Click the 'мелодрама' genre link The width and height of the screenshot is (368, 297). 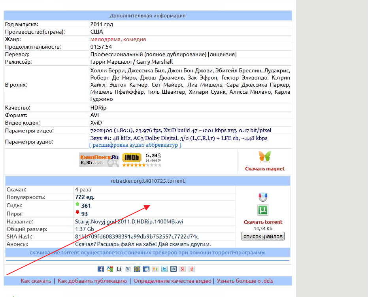(x=105, y=39)
